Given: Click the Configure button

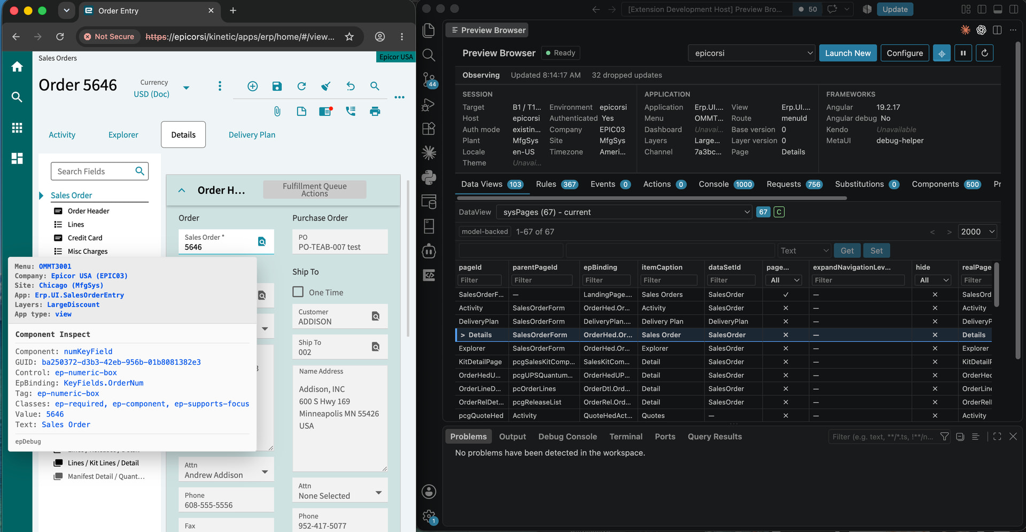Looking at the screenshot, I should (905, 53).
